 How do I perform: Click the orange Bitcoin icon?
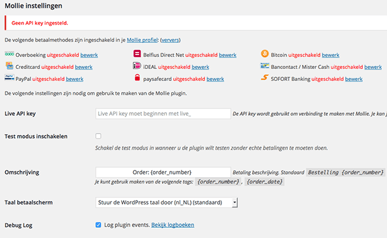265,54
